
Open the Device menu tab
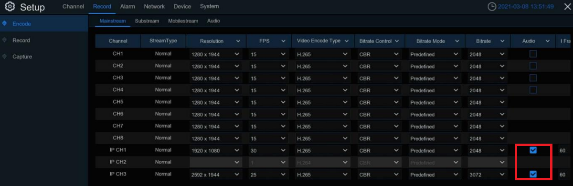tap(182, 7)
